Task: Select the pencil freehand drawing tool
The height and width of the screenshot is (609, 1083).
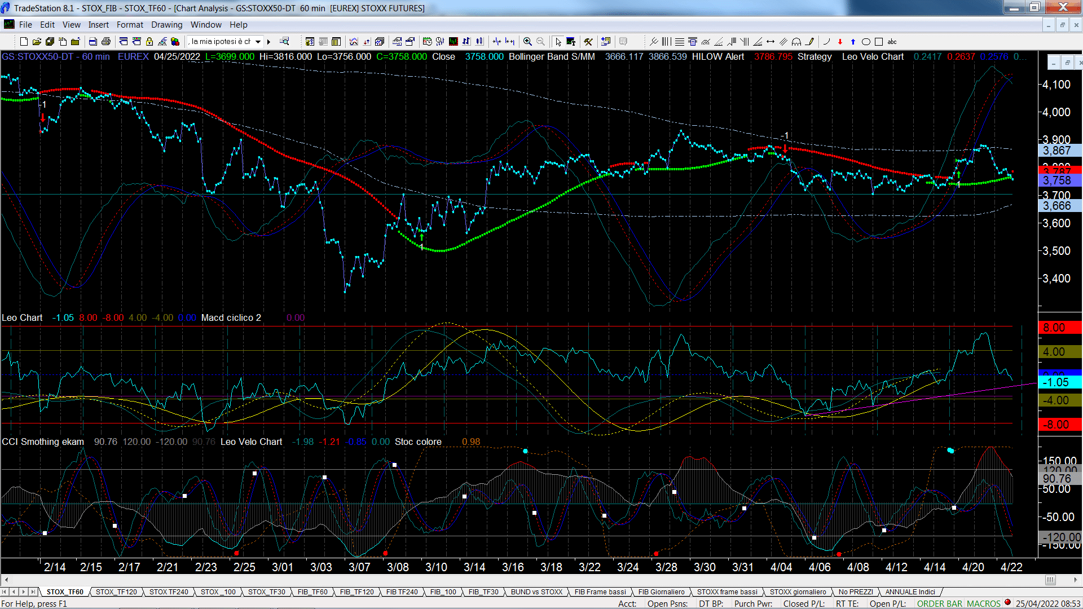Action: [x=809, y=41]
